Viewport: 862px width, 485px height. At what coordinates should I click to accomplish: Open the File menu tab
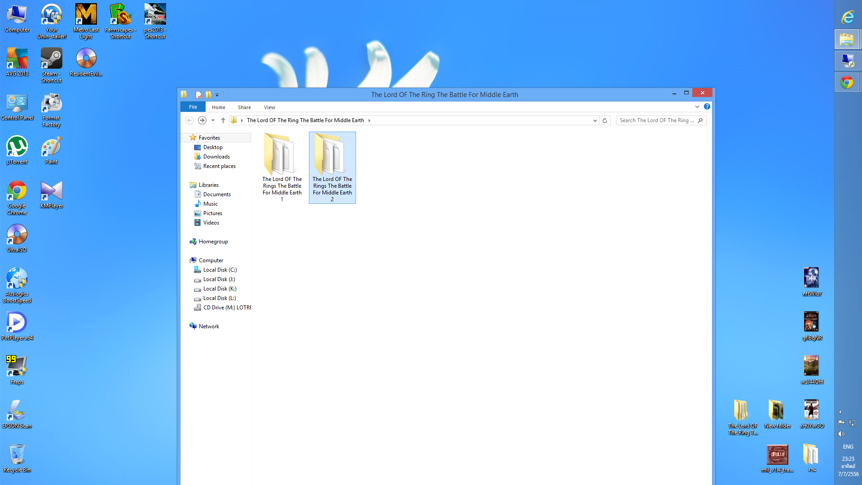coord(193,107)
